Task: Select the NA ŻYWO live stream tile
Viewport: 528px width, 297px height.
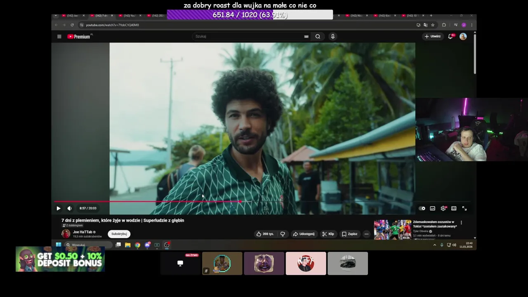Action: pos(180,263)
